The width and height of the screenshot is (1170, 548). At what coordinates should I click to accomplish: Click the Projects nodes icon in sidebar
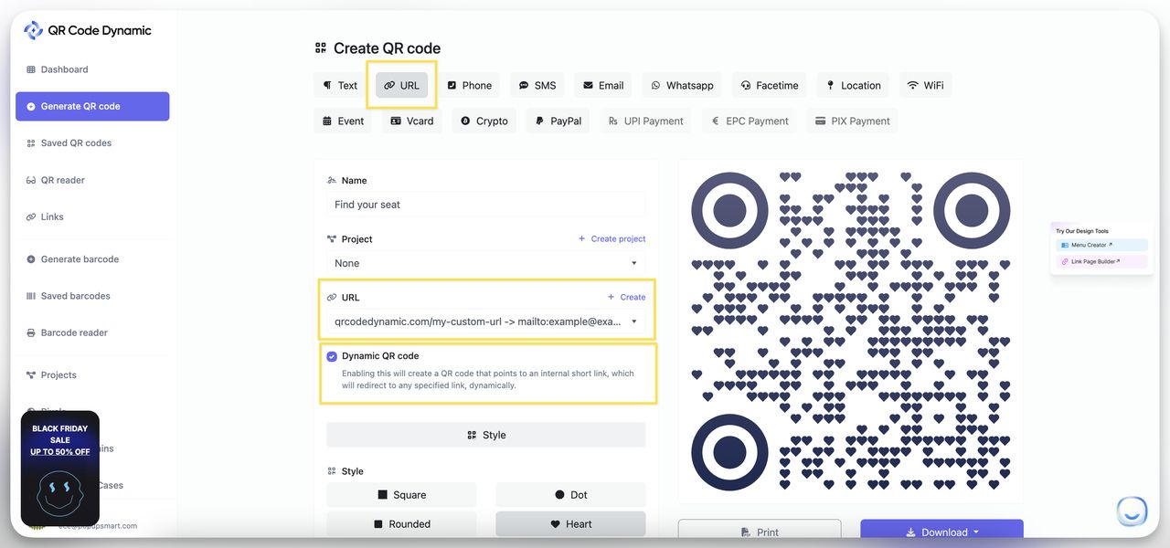click(x=31, y=374)
